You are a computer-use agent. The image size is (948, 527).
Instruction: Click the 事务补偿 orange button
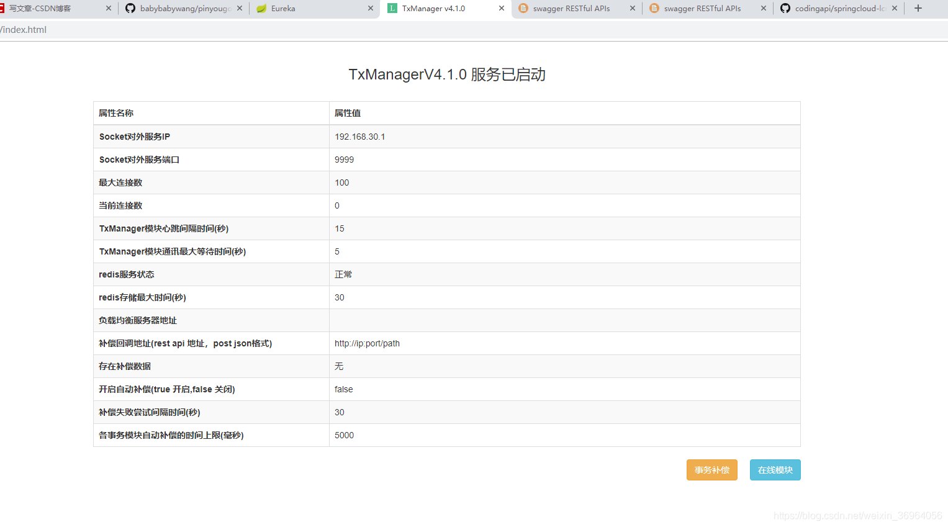(711, 470)
